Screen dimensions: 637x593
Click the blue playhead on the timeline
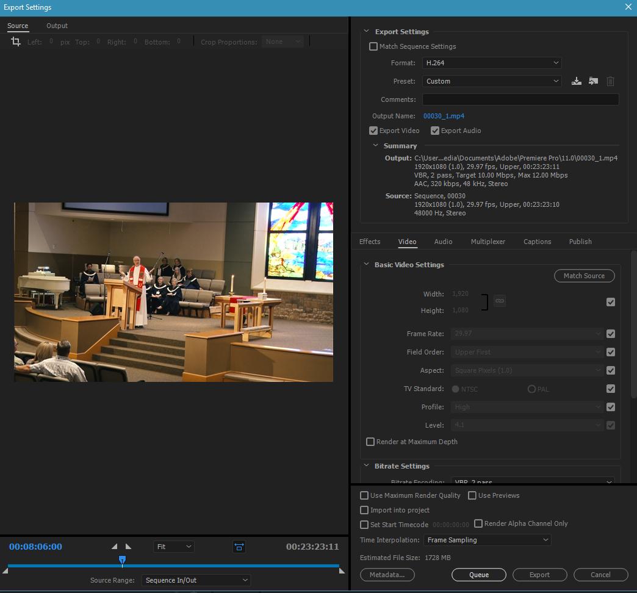(122, 560)
